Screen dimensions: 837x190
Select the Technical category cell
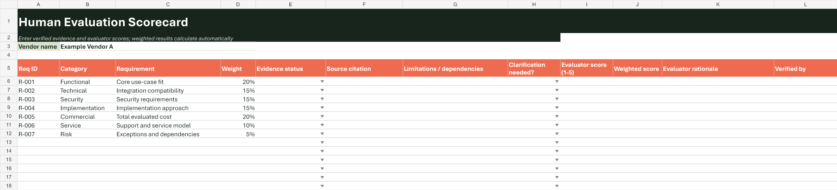pyautogui.click(x=88, y=90)
